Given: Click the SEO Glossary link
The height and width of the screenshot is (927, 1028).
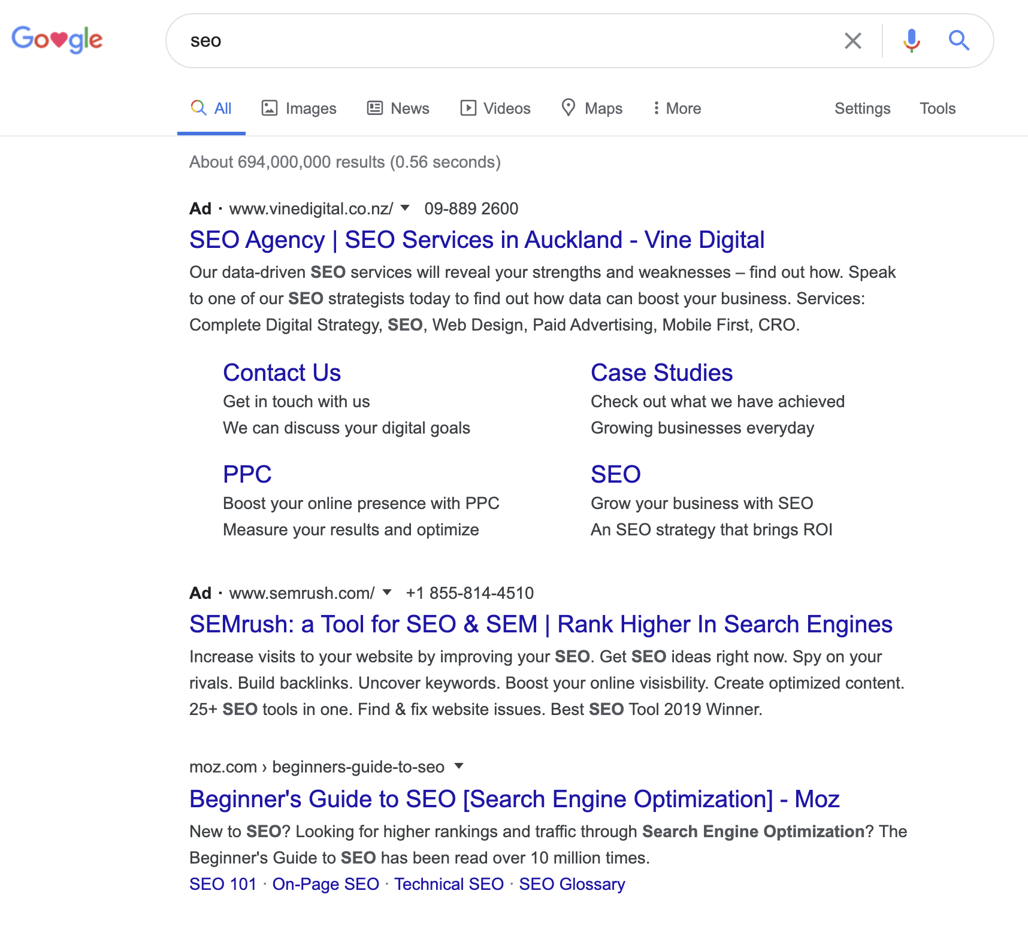Looking at the screenshot, I should [572, 884].
